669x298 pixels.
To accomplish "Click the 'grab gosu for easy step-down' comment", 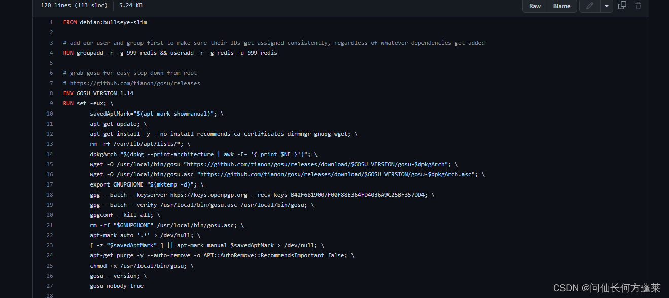I will pyautogui.click(x=130, y=73).
